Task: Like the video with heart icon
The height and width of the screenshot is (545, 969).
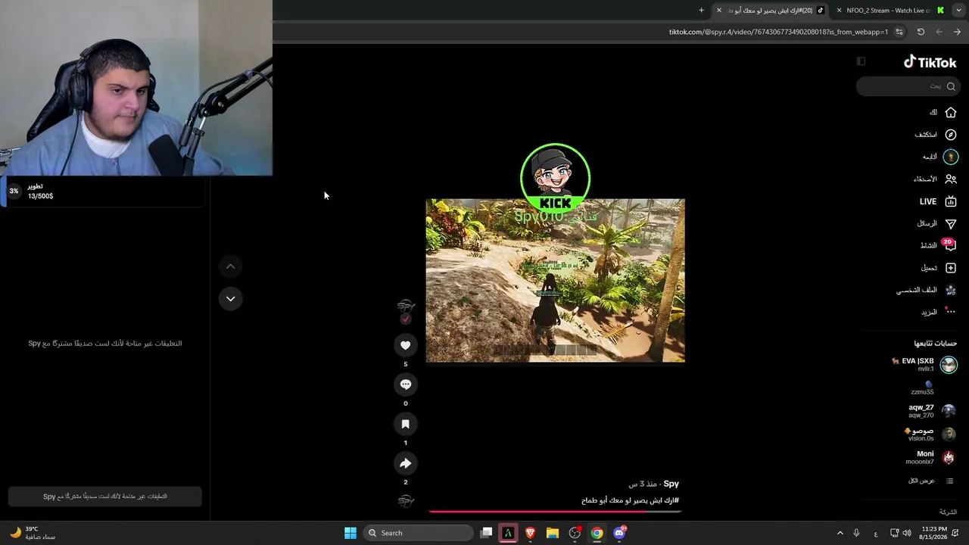Action: pos(406,345)
